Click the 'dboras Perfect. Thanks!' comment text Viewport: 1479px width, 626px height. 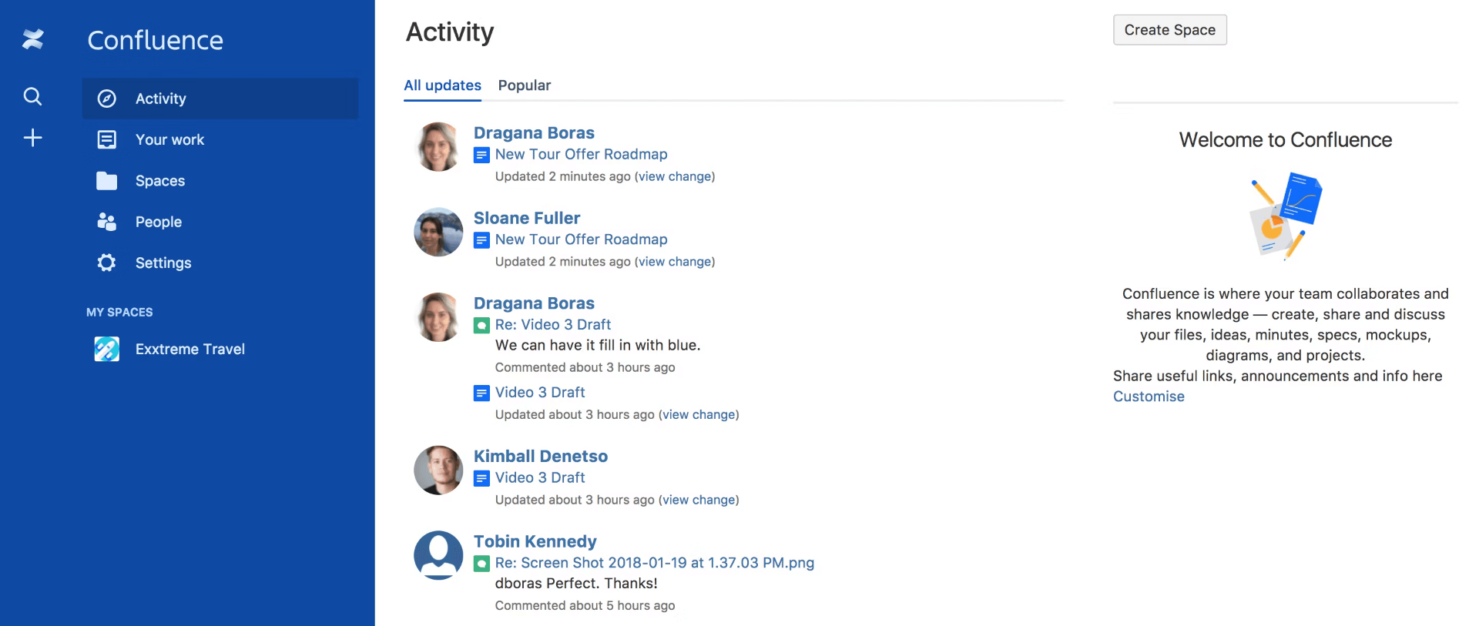(576, 584)
